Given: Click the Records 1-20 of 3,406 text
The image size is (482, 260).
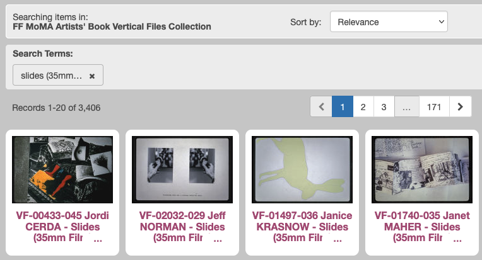Looking at the screenshot, I should 56,108.
